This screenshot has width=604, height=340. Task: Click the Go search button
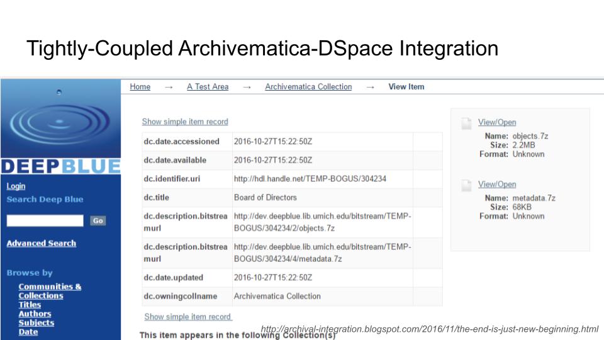point(98,220)
